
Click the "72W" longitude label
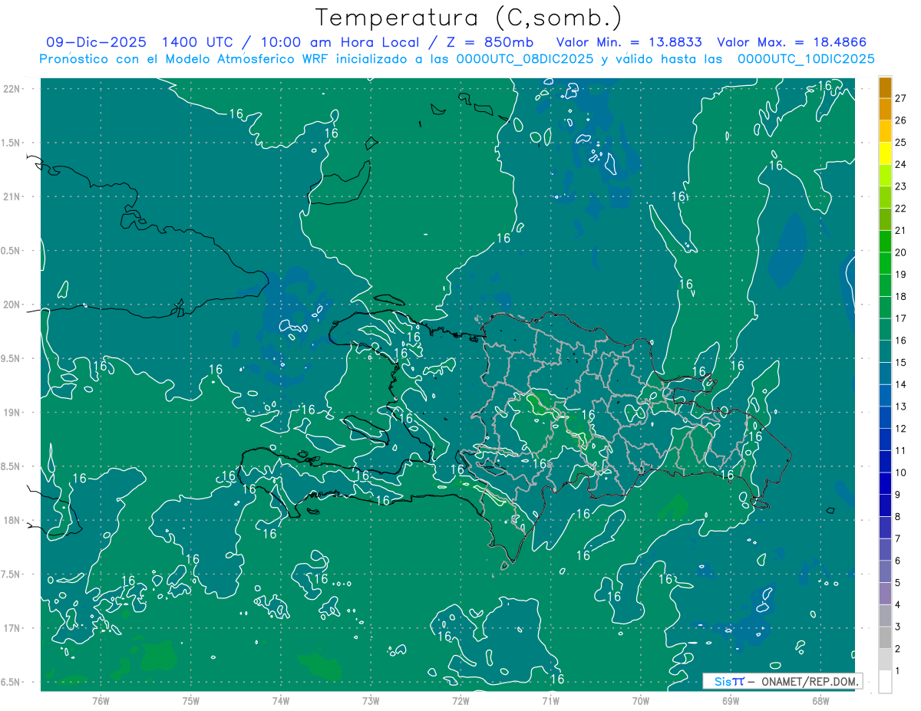click(x=460, y=701)
